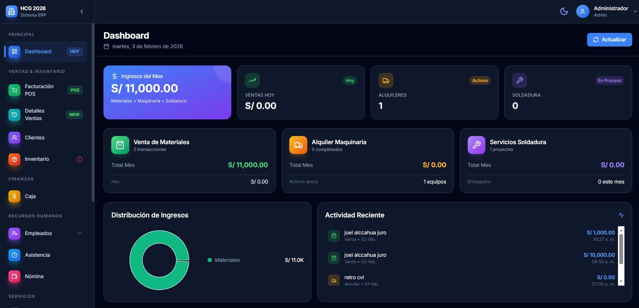Click the Asistencia clock icon

14,255
